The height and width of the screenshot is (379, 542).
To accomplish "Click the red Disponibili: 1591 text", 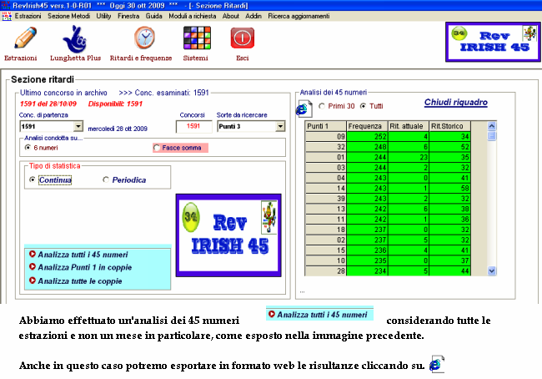I will (x=115, y=104).
